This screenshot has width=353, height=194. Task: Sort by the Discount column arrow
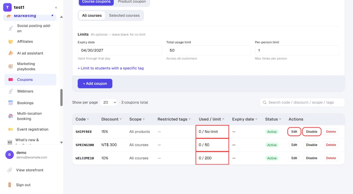[121, 119]
